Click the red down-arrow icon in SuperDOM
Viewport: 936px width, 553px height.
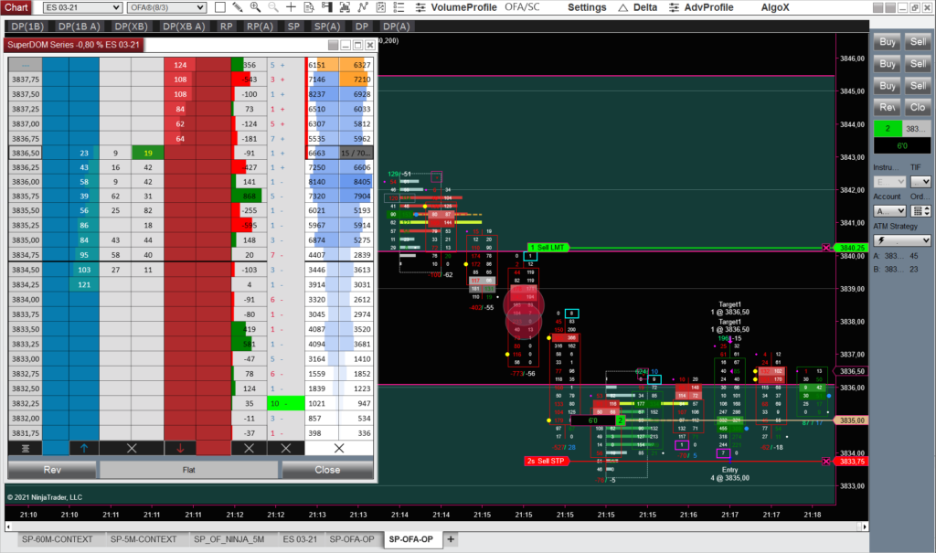[x=180, y=448]
